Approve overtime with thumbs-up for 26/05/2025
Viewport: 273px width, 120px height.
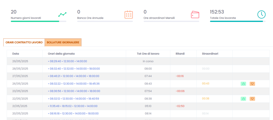(x=243, y=84)
